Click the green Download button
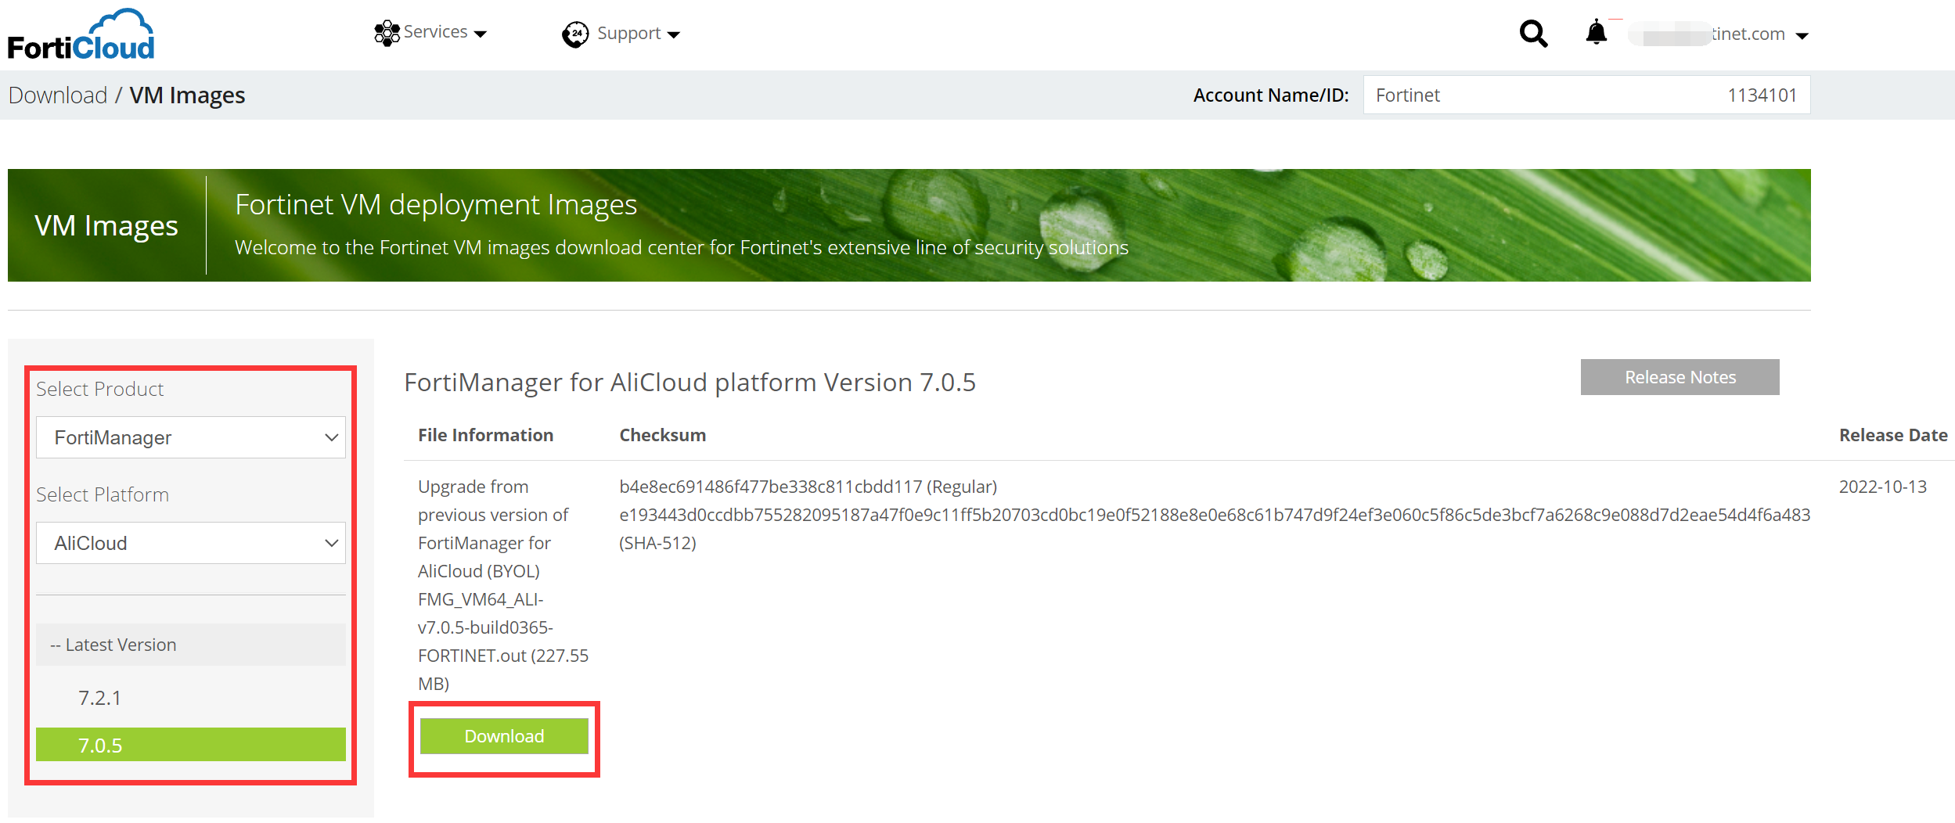This screenshot has width=1955, height=823. tap(504, 736)
